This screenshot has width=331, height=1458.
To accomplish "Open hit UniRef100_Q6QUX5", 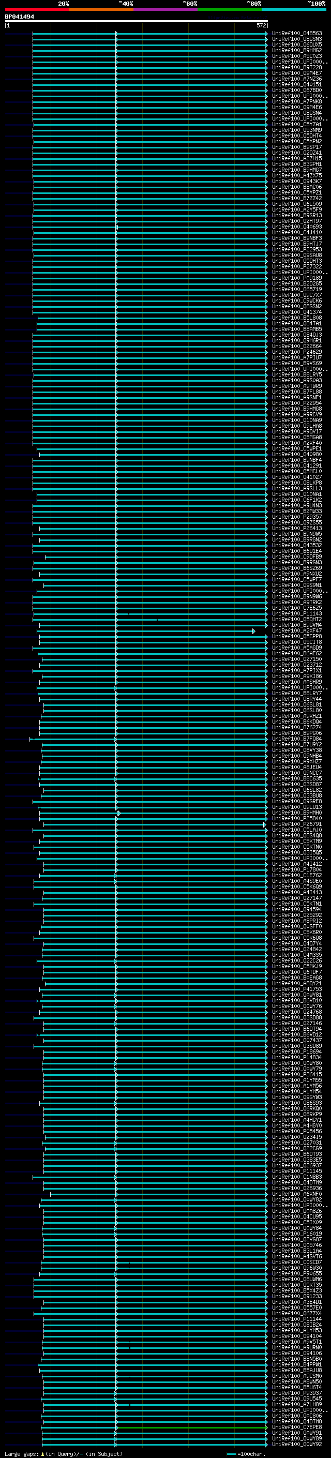I will (x=297, y=44).
